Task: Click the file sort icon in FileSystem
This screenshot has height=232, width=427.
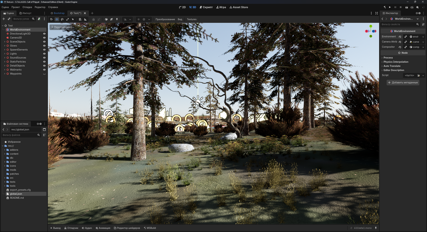Action: [x=44, y=135]
